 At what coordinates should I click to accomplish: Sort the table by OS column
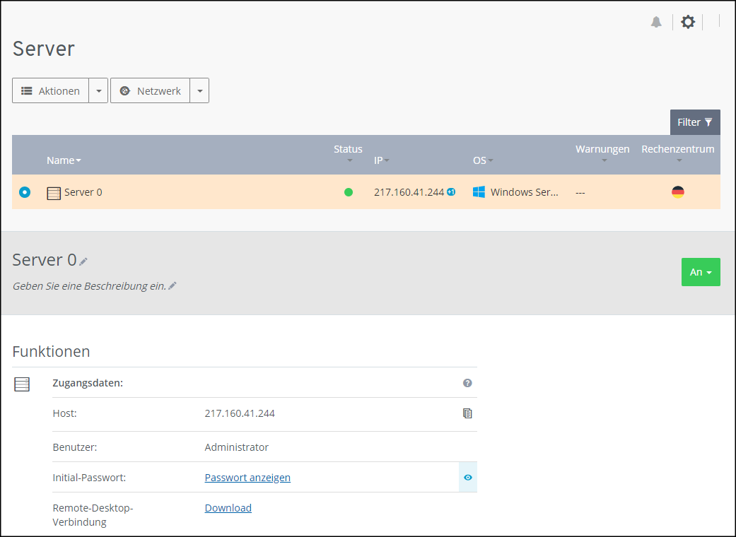coord(483,160)
